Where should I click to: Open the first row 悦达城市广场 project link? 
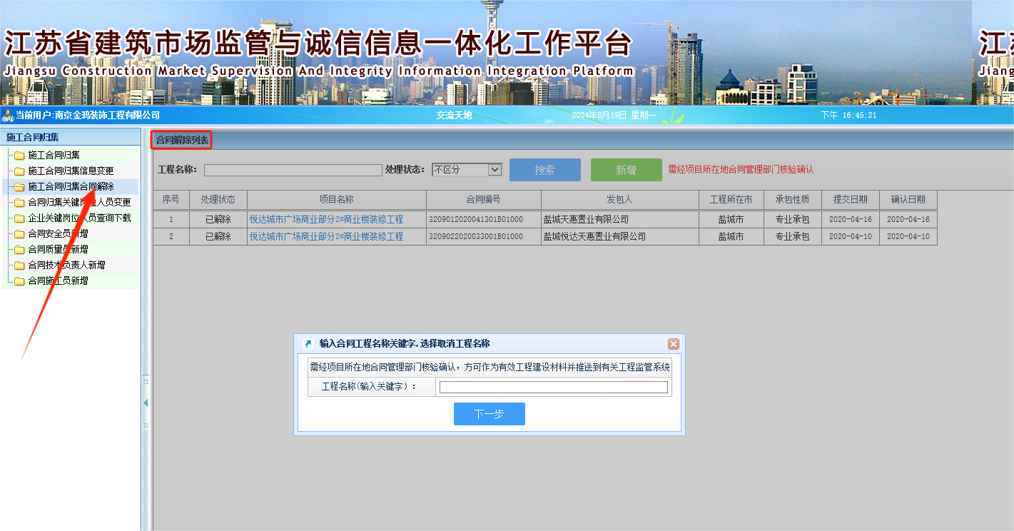(326, 220)
